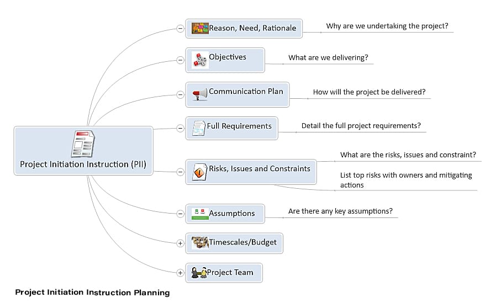
Task: Collapse the Risks, Issues and Constraints branch
Action: [x=180, y=172]
